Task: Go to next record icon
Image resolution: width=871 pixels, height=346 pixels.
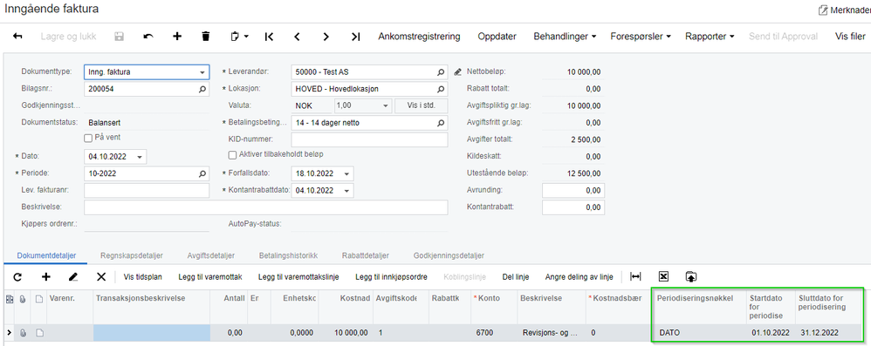Action: point(326,37)
